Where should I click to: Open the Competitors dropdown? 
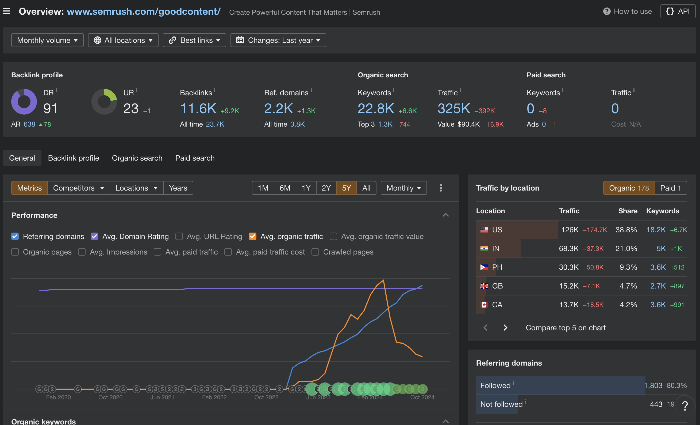pos(79,188)
